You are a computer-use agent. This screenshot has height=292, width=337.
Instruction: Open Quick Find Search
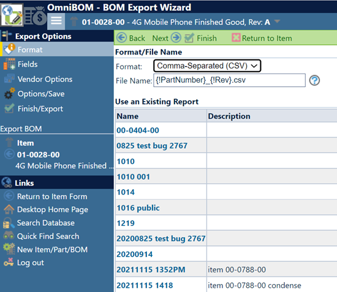tap(48, 236)
